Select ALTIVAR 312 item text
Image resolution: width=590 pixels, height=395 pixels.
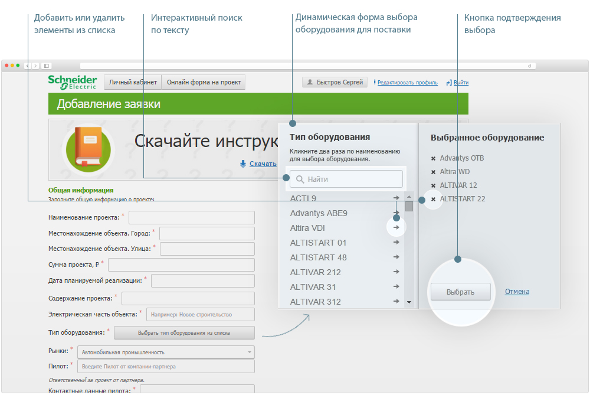315,302
